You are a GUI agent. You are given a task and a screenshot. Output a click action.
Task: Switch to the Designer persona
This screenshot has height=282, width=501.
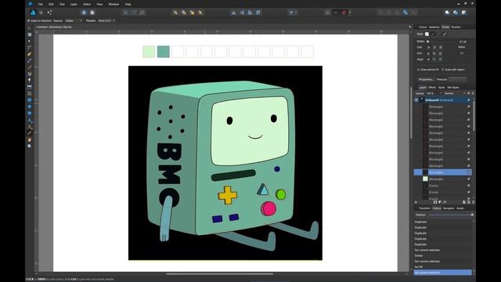click(33, 13)
